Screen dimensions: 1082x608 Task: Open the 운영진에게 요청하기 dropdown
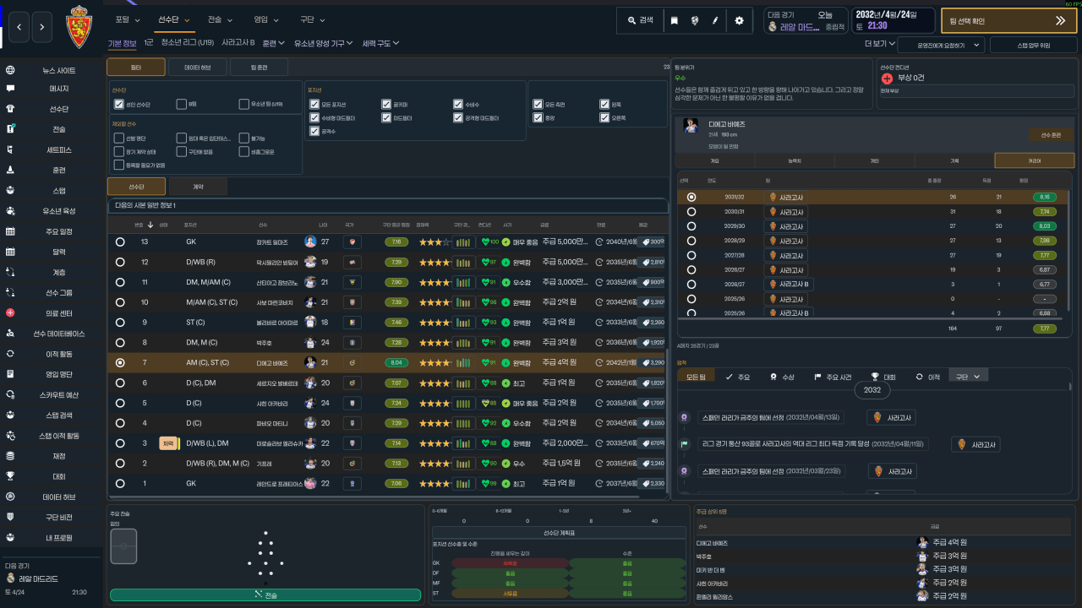click(941, 45)
